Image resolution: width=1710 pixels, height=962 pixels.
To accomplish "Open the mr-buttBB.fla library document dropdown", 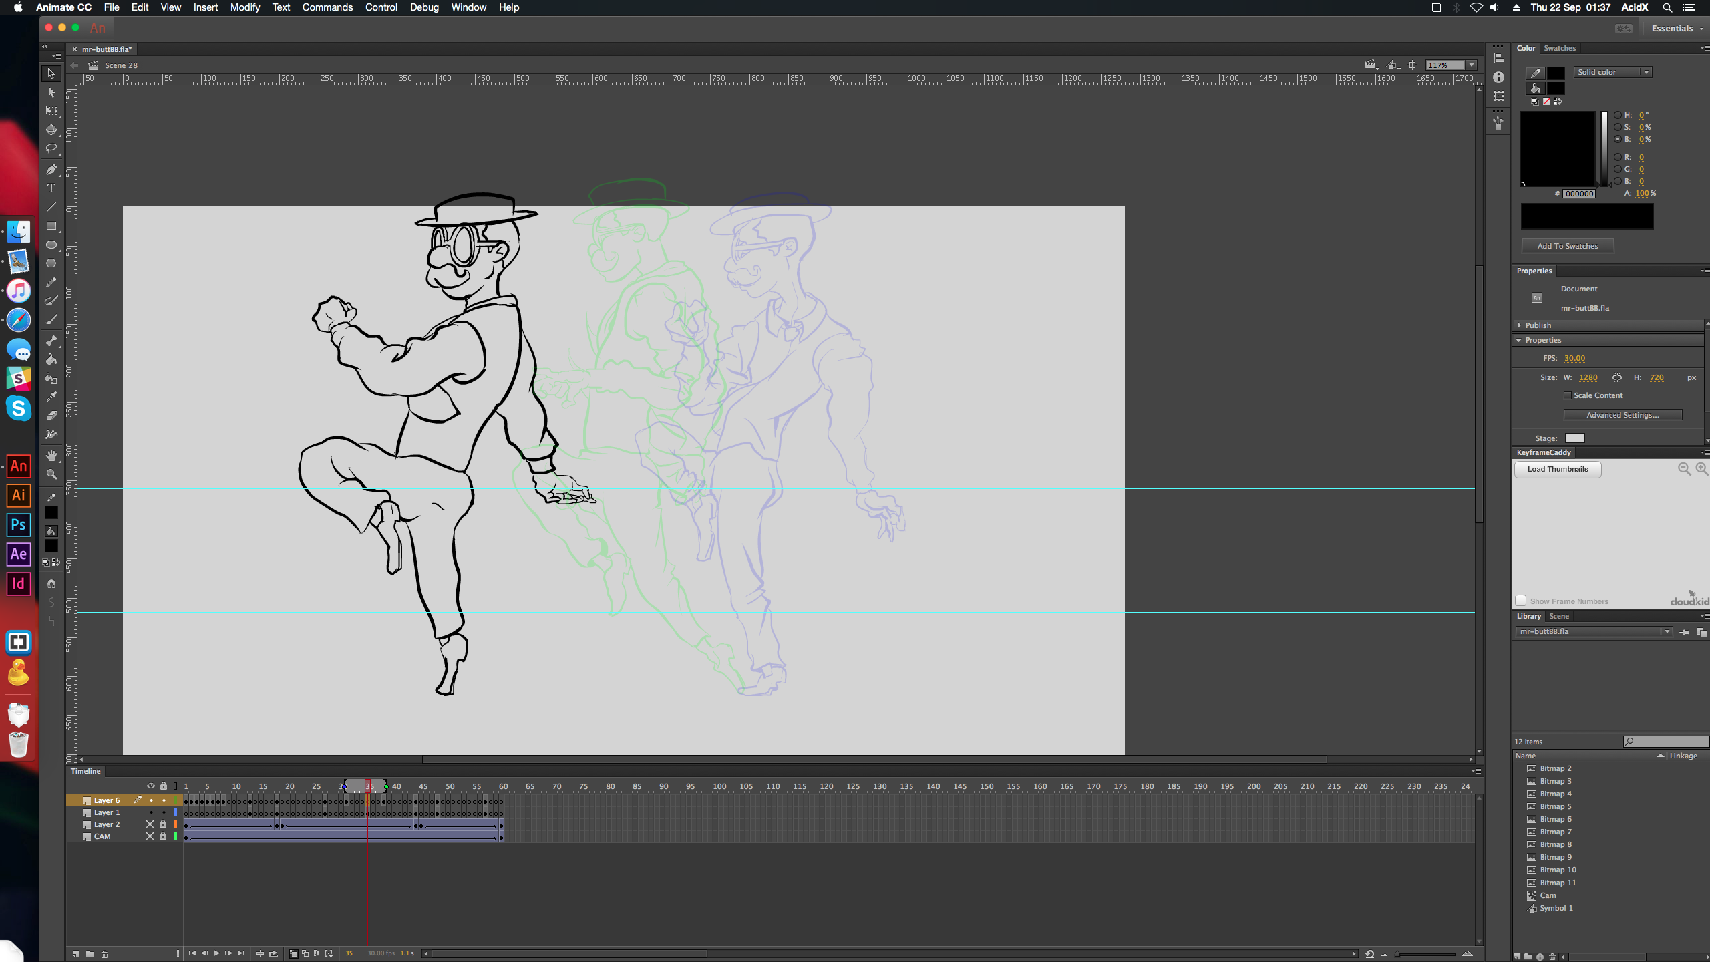I will click(x=1594, y=631).
